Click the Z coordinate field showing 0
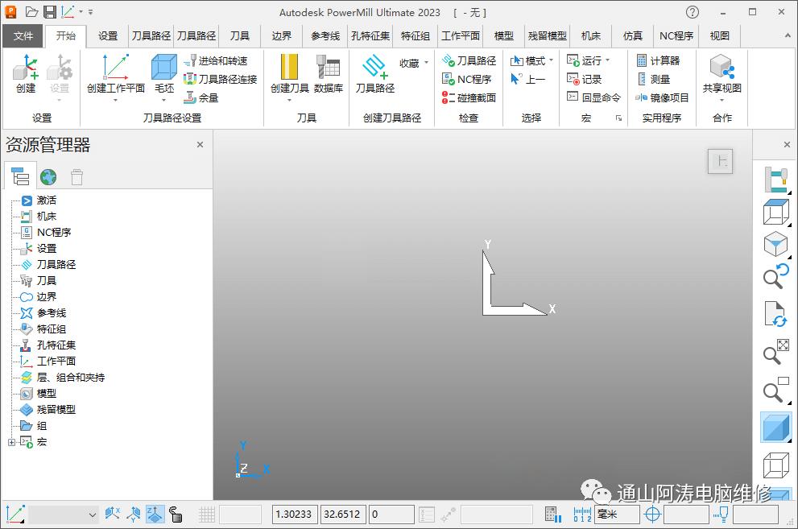The width and height of the screenshot is (798, 529). (391, 515)
